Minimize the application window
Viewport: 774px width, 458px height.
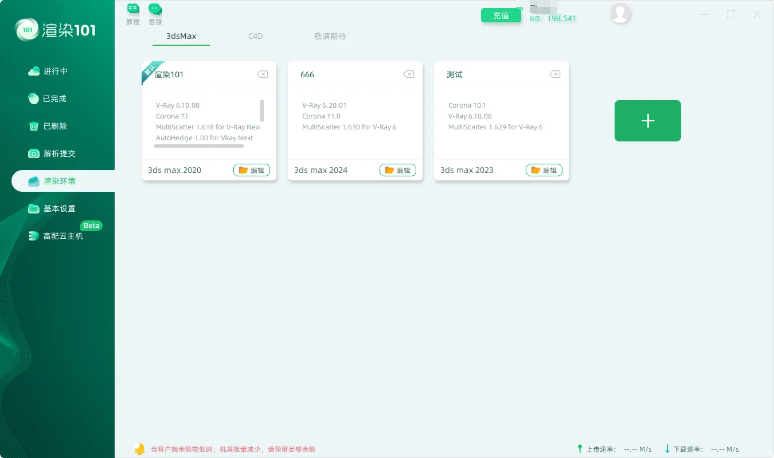click(x=705, y=15)
